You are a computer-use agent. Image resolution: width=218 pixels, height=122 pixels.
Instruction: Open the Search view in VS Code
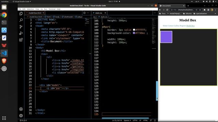[x=21, y=20]
